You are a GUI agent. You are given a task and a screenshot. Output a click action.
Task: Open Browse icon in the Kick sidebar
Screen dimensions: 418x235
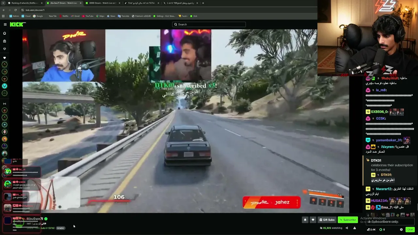[5, 41]
